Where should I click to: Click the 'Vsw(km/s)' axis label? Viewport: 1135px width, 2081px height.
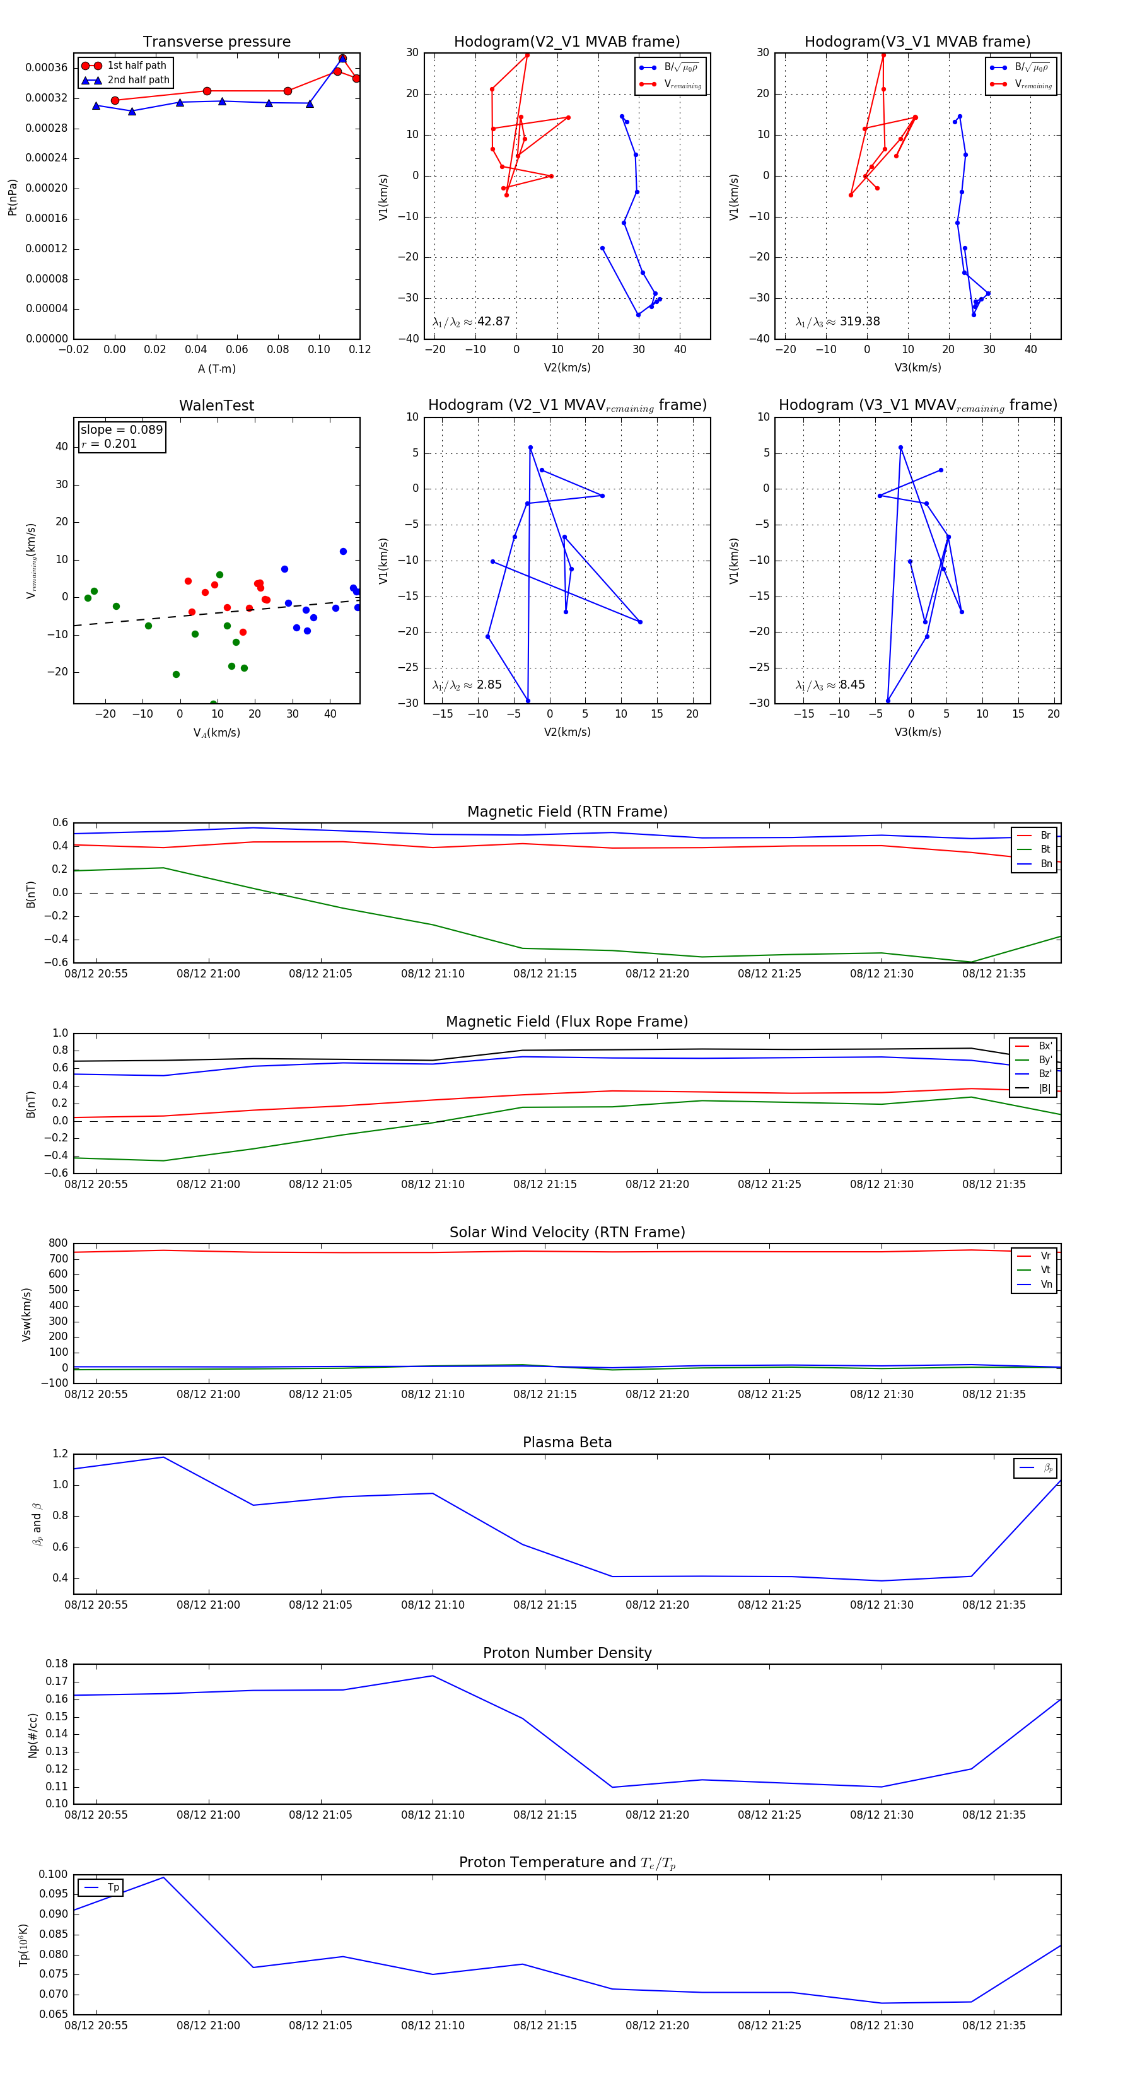26,1314
